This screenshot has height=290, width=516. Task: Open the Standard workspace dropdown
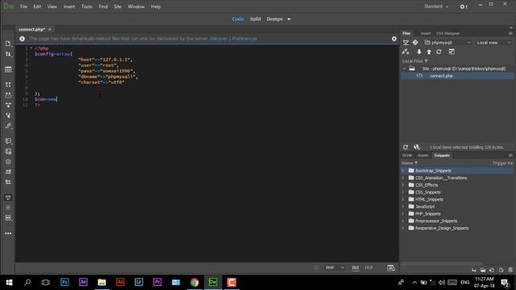(x=436, y=6)
